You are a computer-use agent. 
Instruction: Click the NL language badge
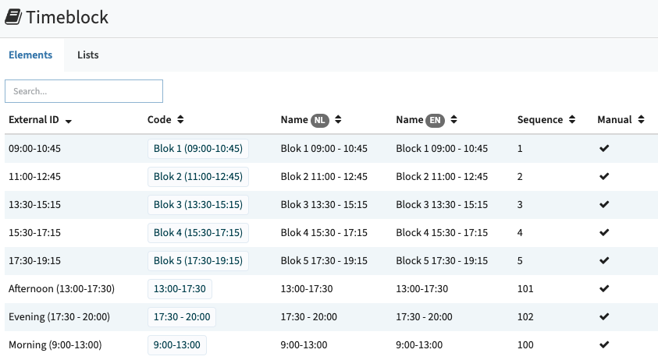[320, 120]
